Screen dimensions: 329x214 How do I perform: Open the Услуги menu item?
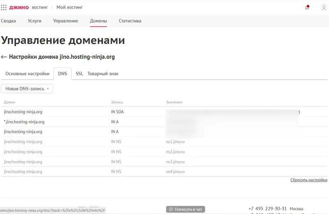tap(35, 21)
